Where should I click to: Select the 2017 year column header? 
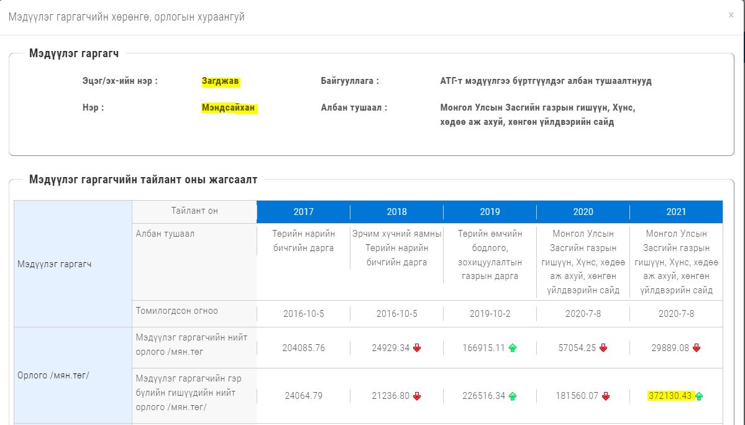point(303,212)
